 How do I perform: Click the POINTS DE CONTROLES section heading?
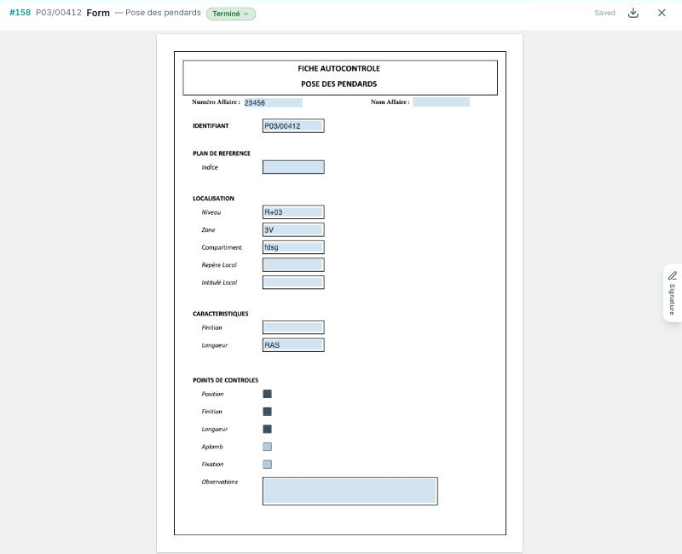[225, 380]
